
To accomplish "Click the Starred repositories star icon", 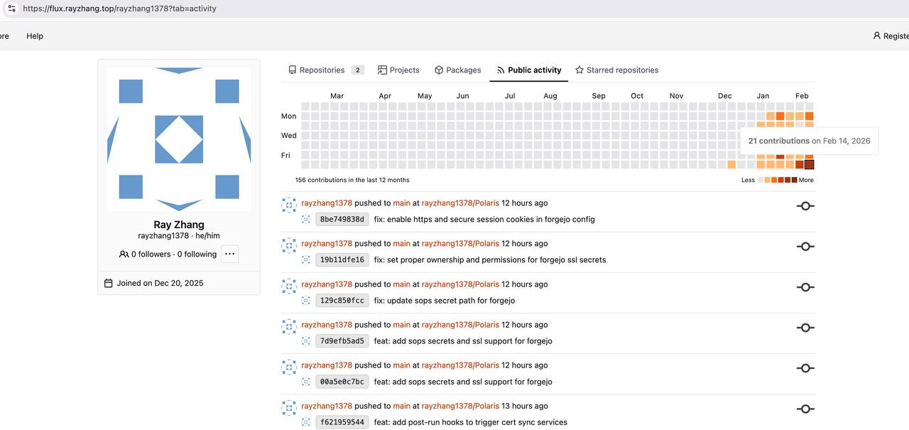I will (579, 70).
